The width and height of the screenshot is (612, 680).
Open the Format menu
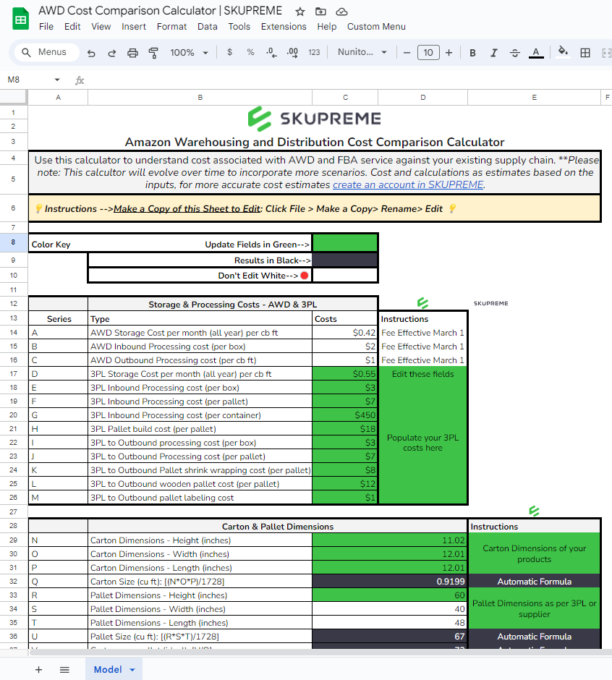[x=171, y=27]
